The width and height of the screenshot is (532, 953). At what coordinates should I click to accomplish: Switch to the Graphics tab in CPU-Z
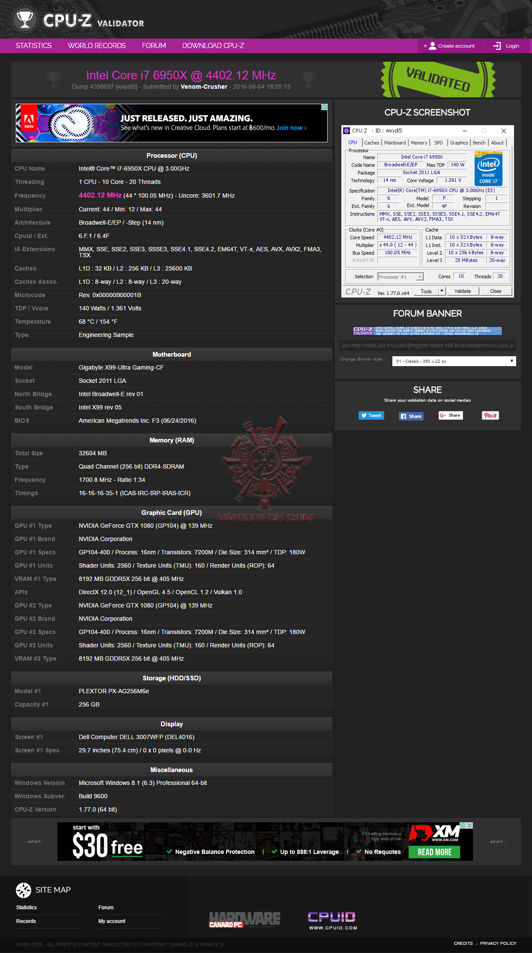point(459,143)
